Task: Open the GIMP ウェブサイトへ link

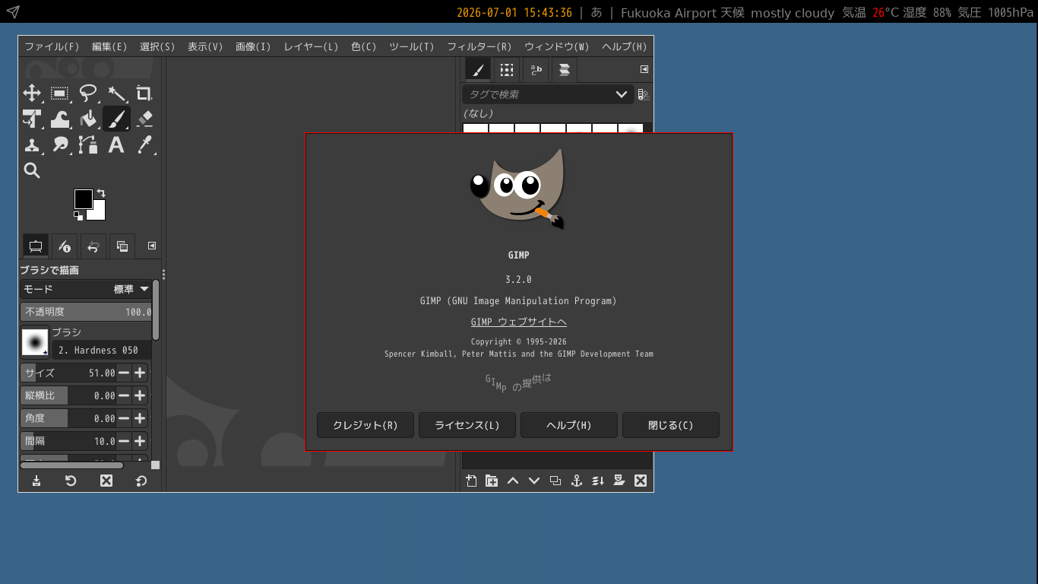Action: [519, 322]
